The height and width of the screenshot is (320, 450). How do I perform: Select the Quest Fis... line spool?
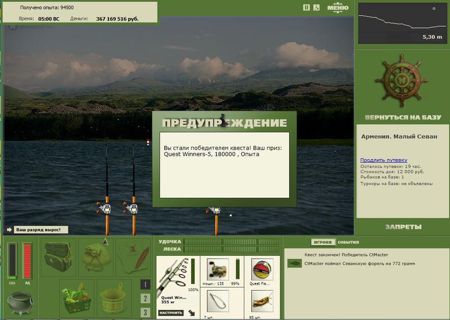click(262, 269)
